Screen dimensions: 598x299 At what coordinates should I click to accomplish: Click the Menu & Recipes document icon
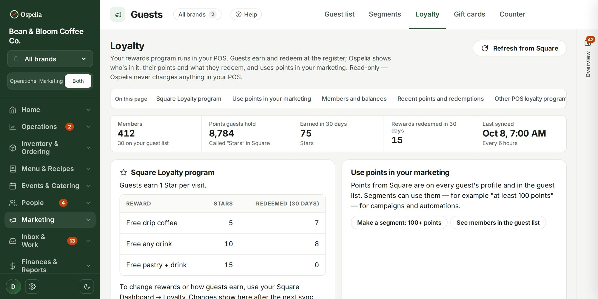point(13,169)
